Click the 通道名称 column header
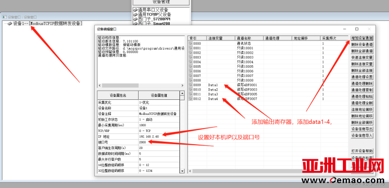389x188 pixels. point(249,38)
